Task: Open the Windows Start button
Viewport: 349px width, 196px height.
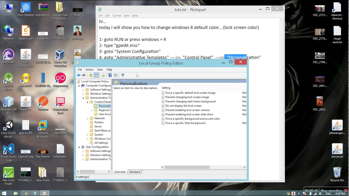Action: [x=4, y=194]
